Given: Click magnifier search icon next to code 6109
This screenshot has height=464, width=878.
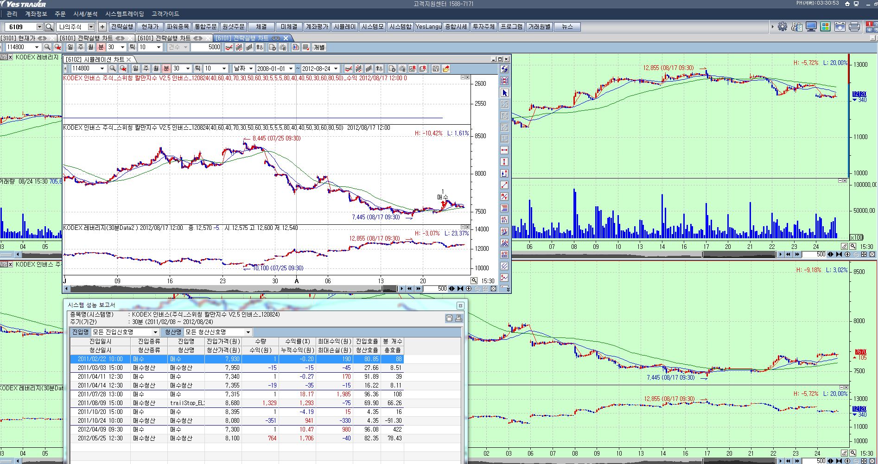Looking at the screenshot, I should (49, 27).
